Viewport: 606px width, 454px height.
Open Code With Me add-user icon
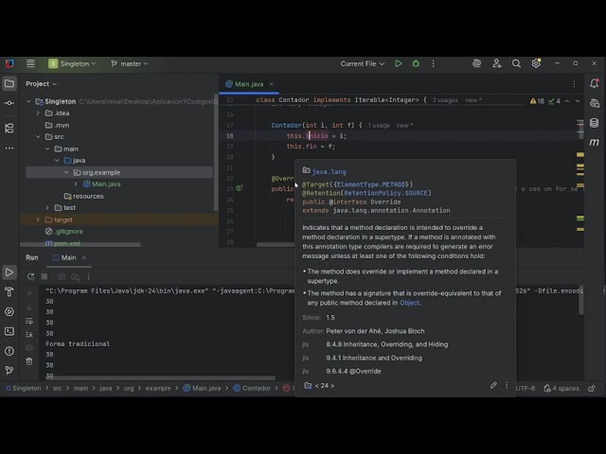click(x=496, y=63)
